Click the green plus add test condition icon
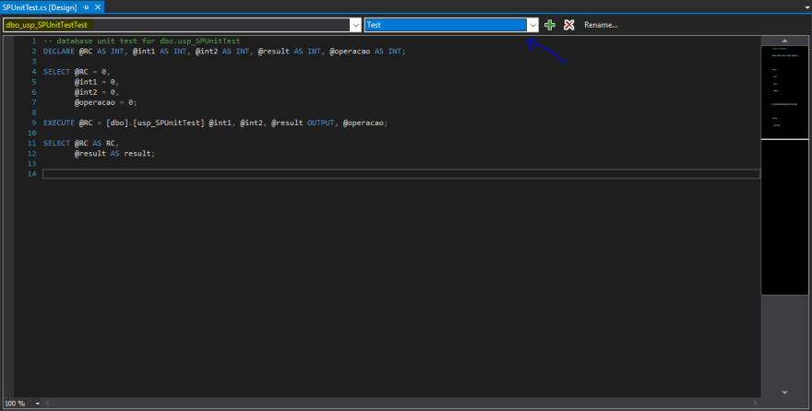The image size is (812, 411). pyautogui.click(x=550, y=25)
